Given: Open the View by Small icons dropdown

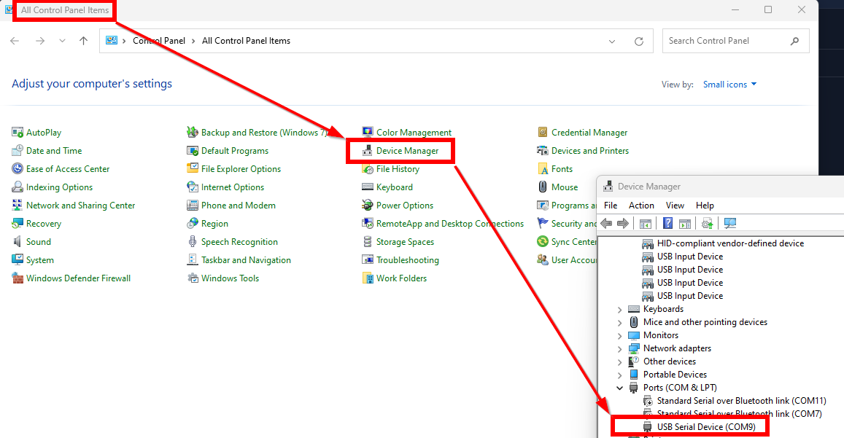Looking at the screenshot, I should coord(729,85).
